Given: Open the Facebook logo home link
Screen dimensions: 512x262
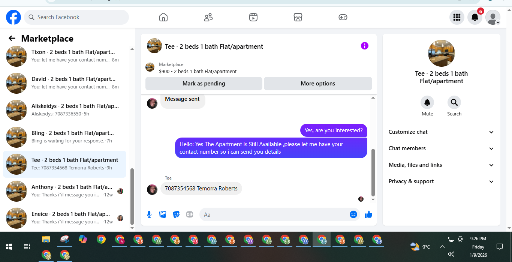Looking at the screenshot, I should [13, 17].
